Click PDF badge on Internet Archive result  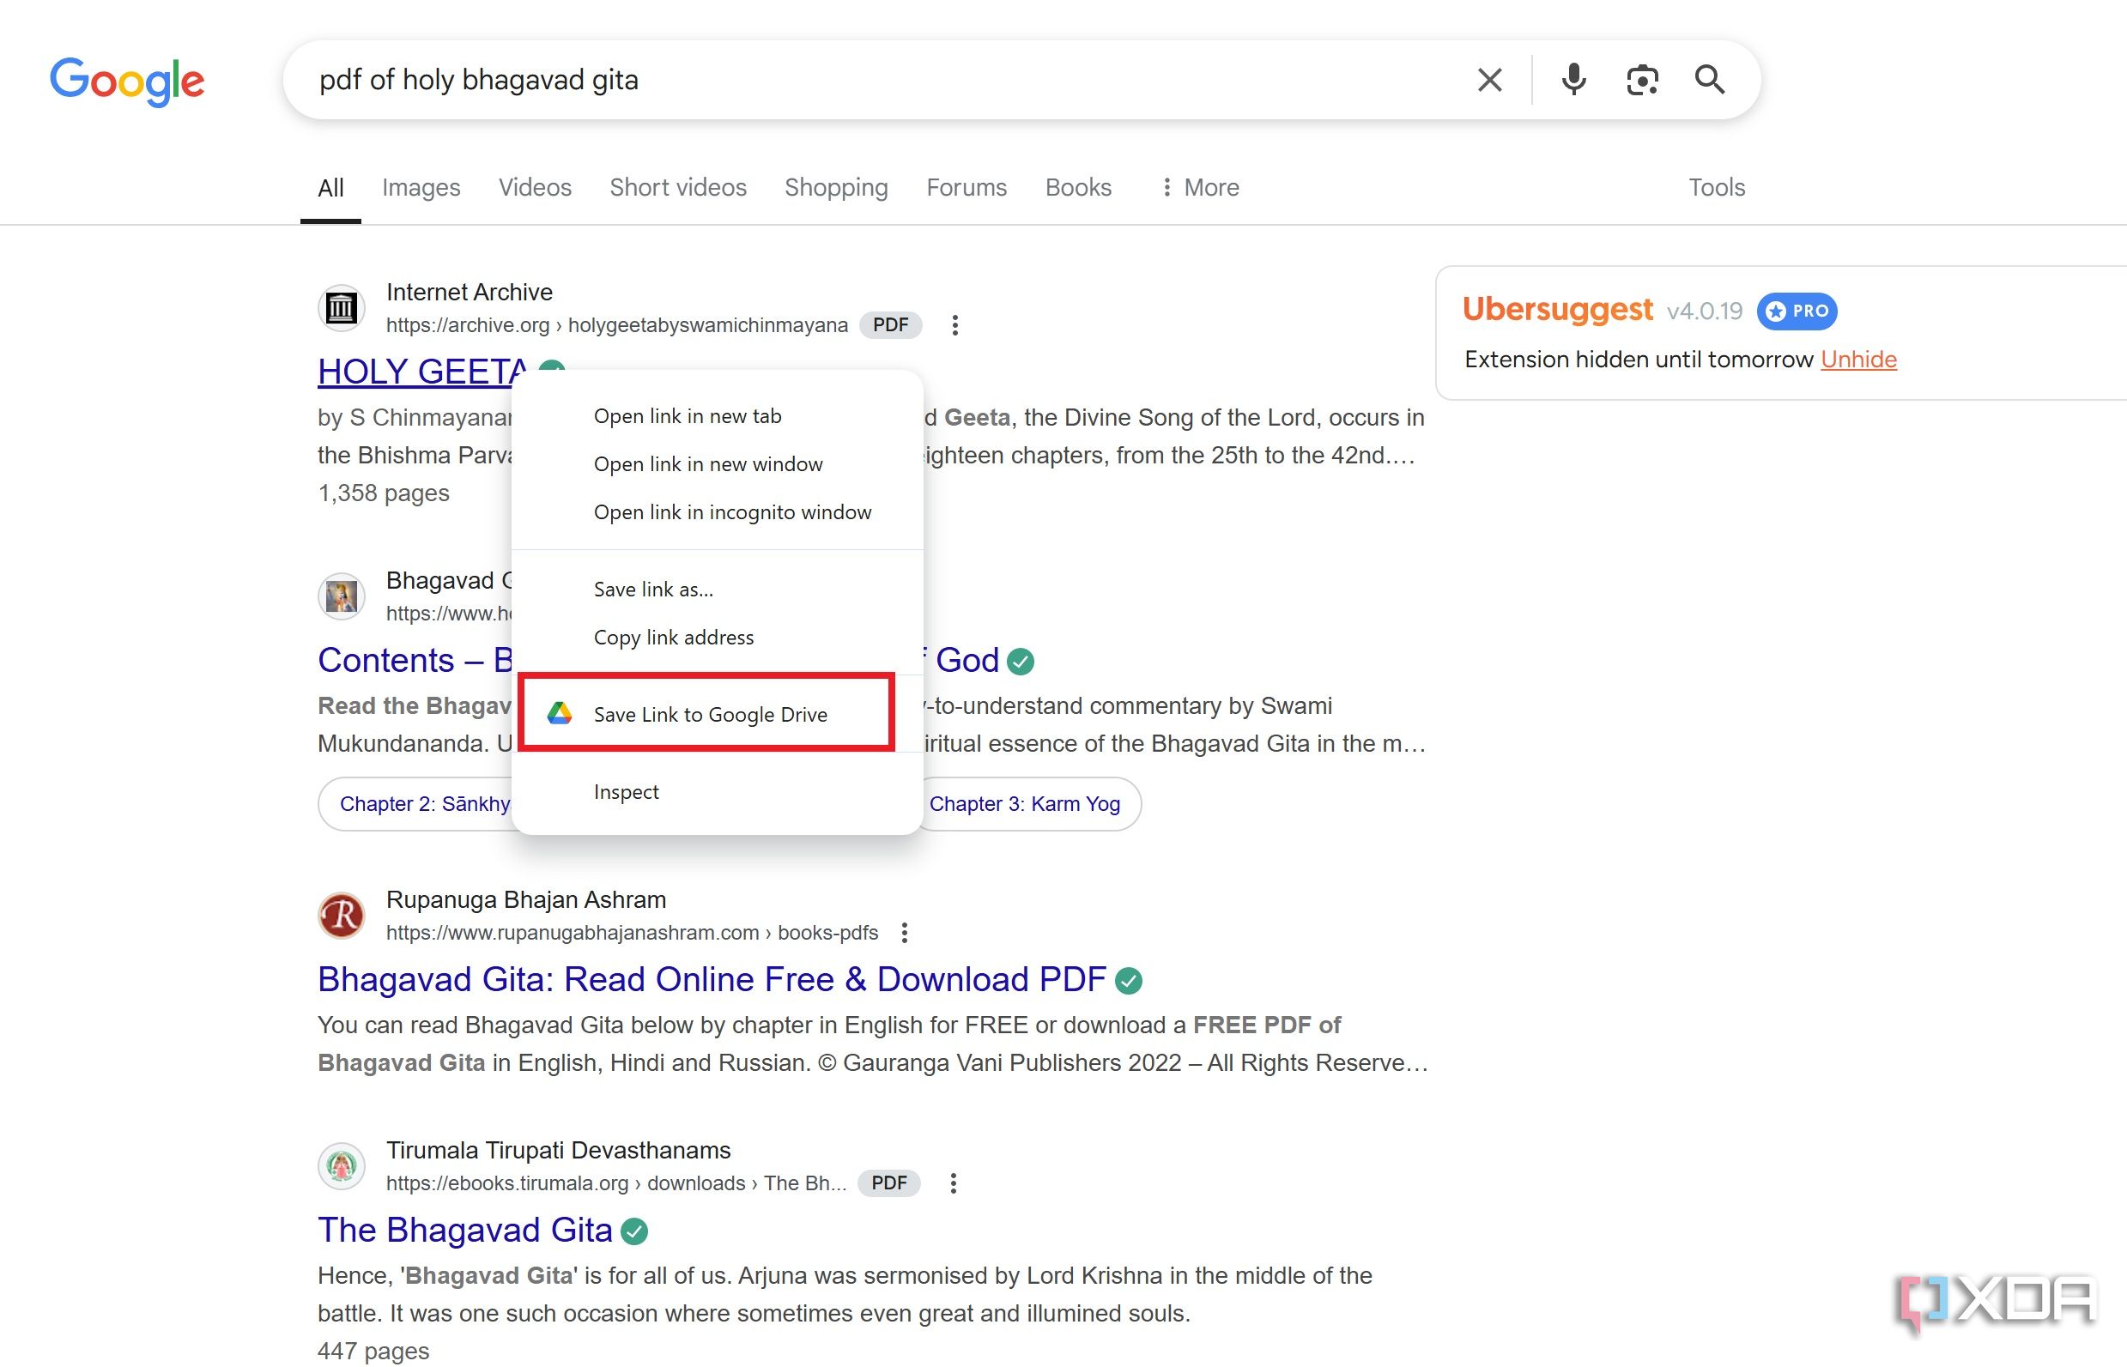pyautogui.click(x=890, y=325)
